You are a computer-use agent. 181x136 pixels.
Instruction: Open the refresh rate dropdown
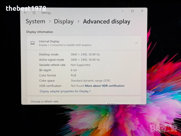(118, 103)
